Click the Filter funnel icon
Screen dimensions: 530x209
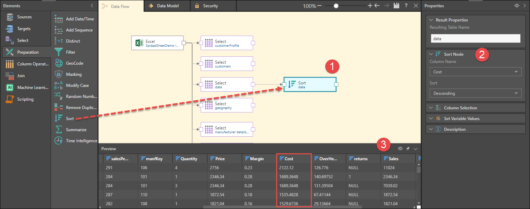(x=59, y=52)
